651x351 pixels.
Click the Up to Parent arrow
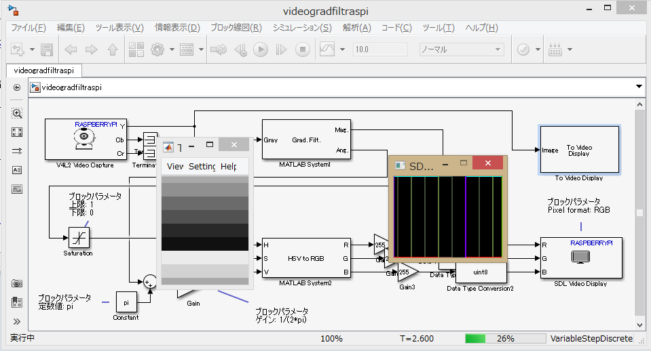pos(113,49)
